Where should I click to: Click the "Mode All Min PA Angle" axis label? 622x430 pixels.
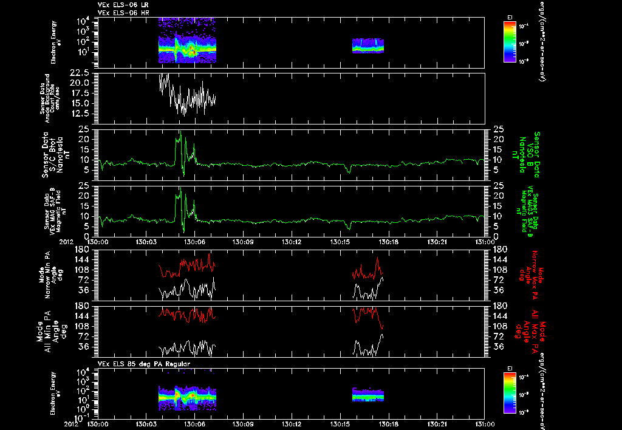(x=49, y=331)
